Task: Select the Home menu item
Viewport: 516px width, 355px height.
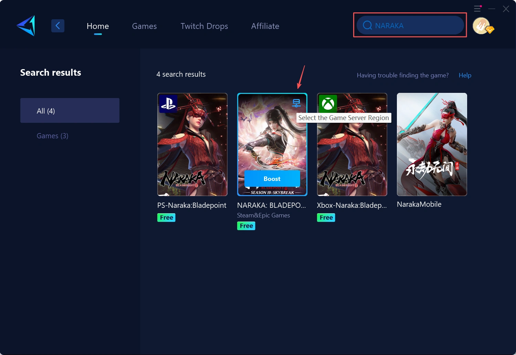Action: [x=98, y=26]
